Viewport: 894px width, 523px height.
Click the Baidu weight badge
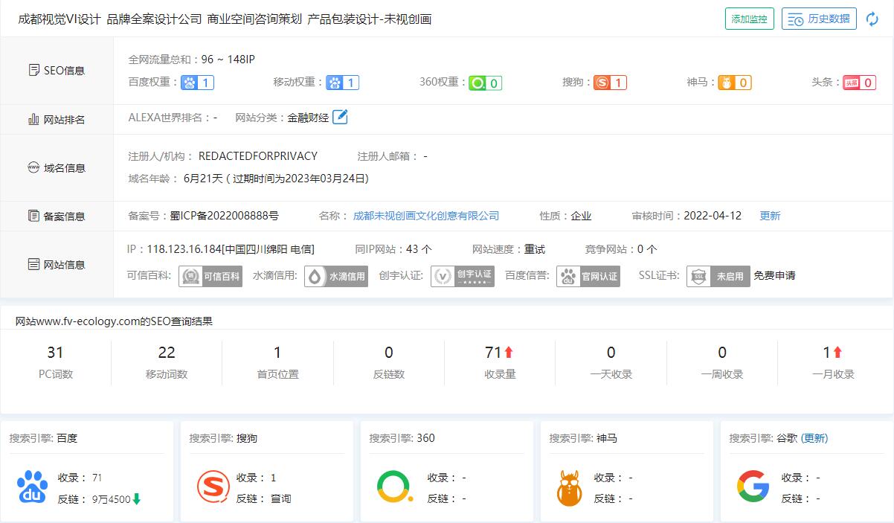coord(197,83)
